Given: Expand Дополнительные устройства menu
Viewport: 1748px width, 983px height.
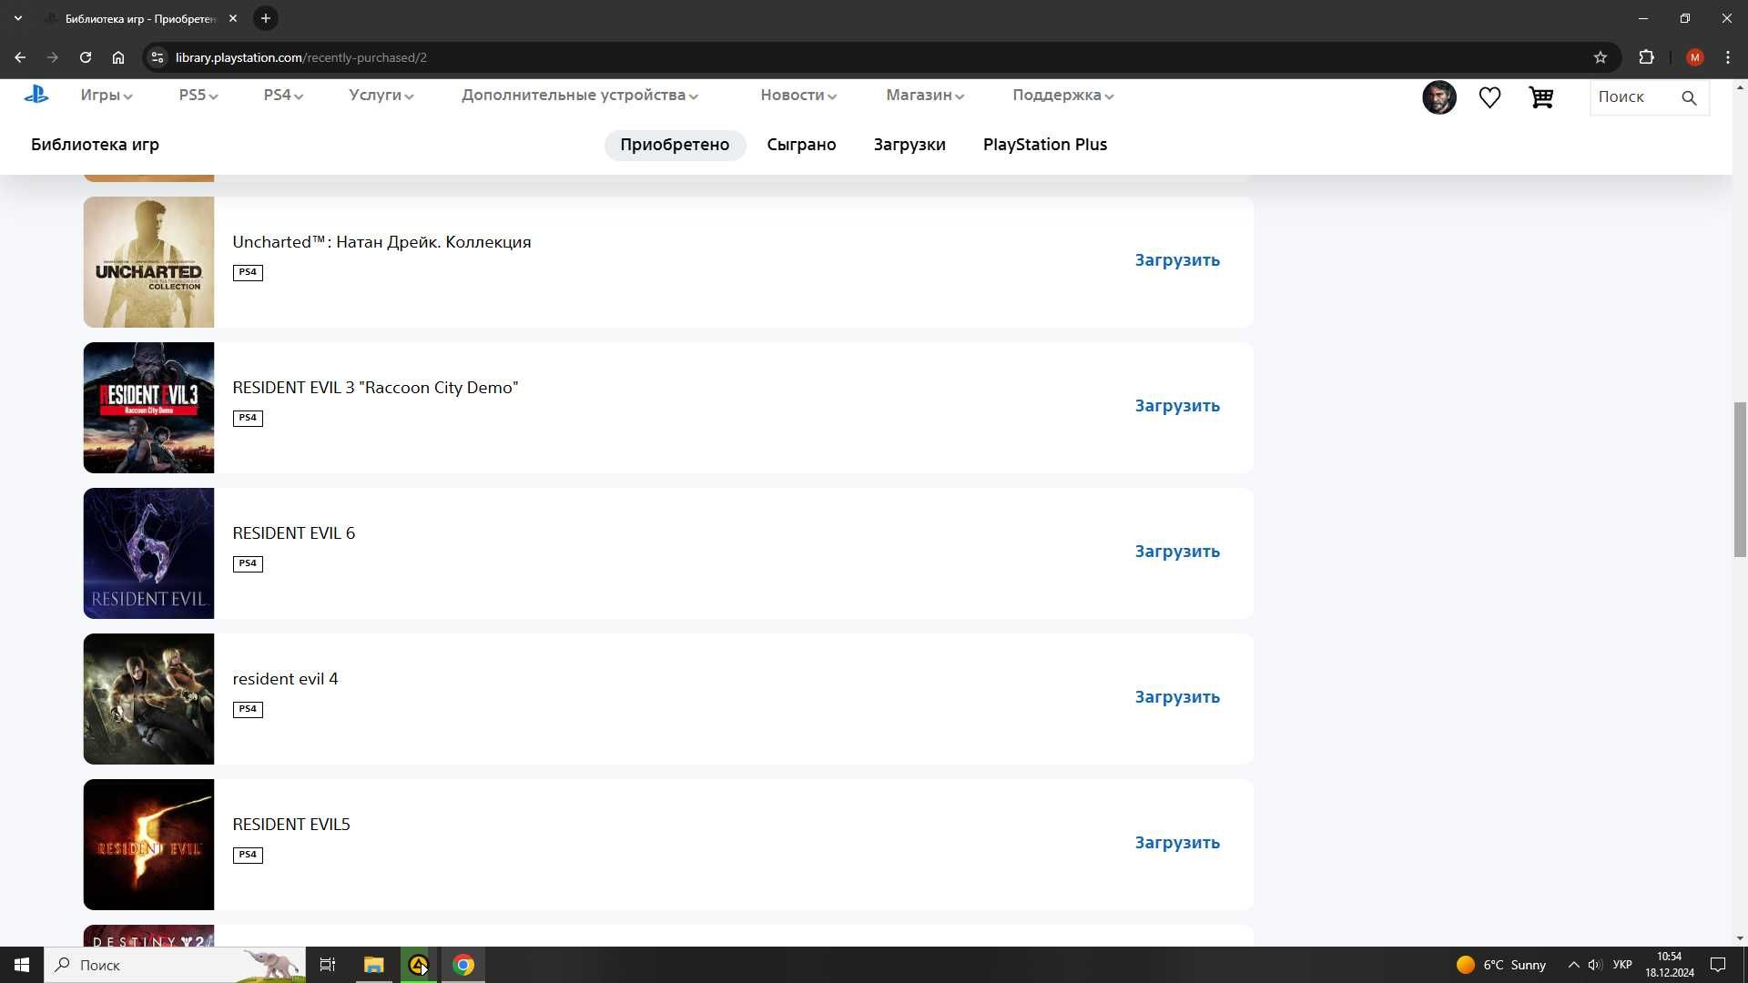Looking at the screenshot, I should [580, 96].
